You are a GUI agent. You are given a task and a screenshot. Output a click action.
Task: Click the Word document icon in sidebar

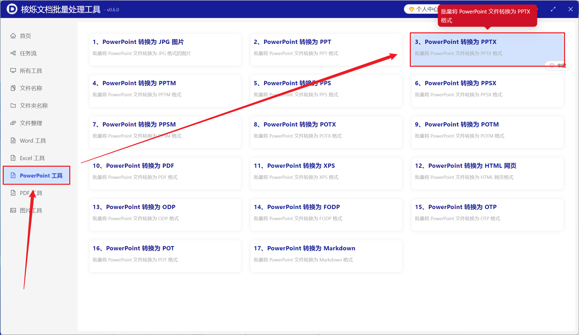[x=13, y=141]
